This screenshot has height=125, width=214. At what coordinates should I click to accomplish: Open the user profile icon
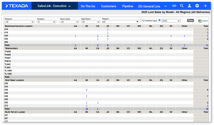[189, 6]
